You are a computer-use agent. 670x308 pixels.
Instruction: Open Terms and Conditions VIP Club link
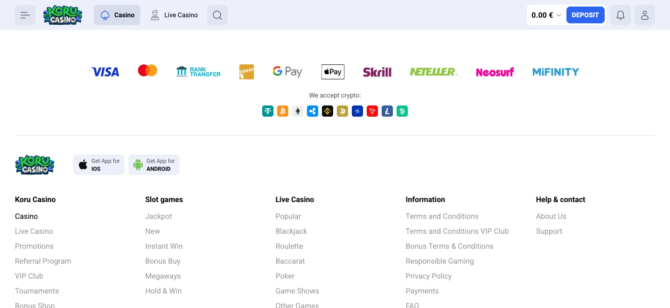[457, 231]
